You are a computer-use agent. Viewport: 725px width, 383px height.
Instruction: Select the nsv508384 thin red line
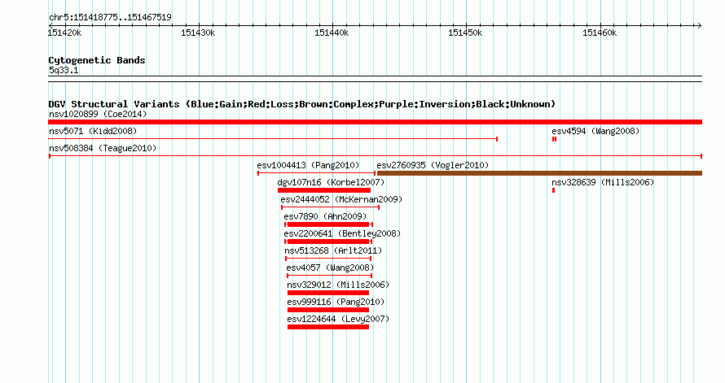click(376, 156)
